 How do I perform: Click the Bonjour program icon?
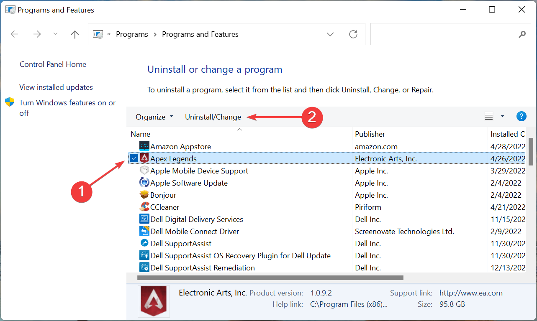(x=144, y=195)
